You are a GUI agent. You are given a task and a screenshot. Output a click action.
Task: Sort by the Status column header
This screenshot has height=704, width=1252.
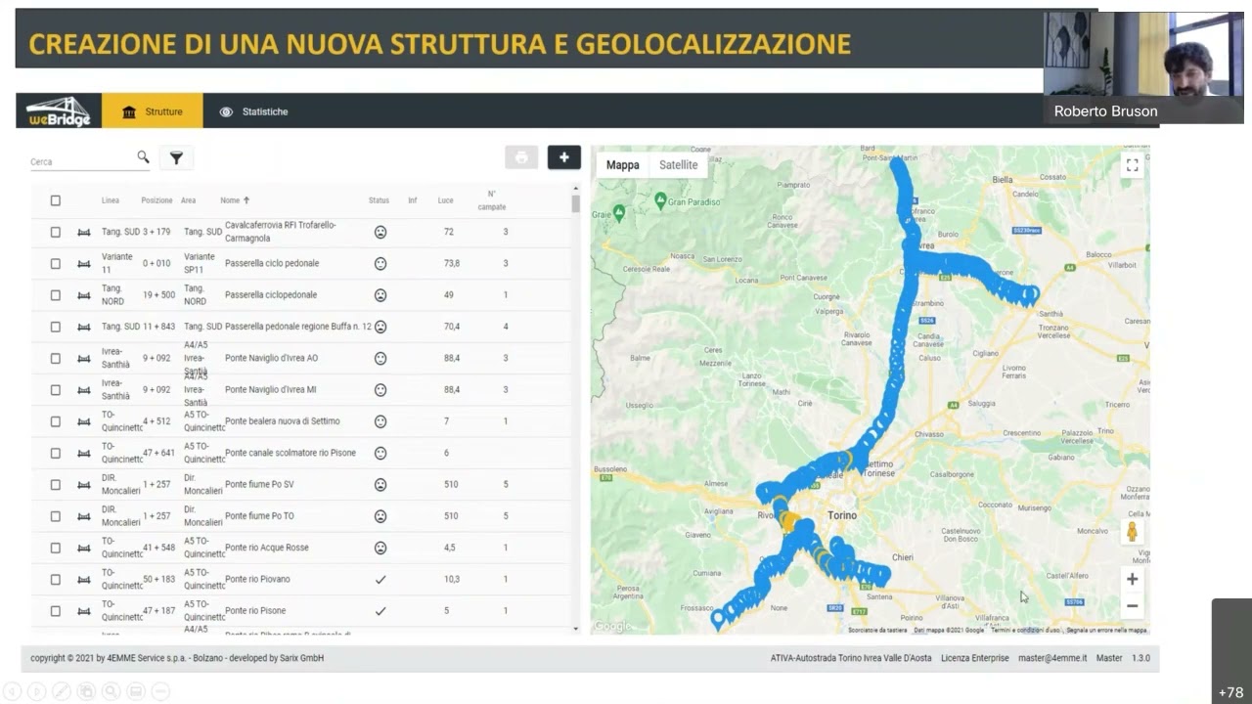(x=379, y=200)
